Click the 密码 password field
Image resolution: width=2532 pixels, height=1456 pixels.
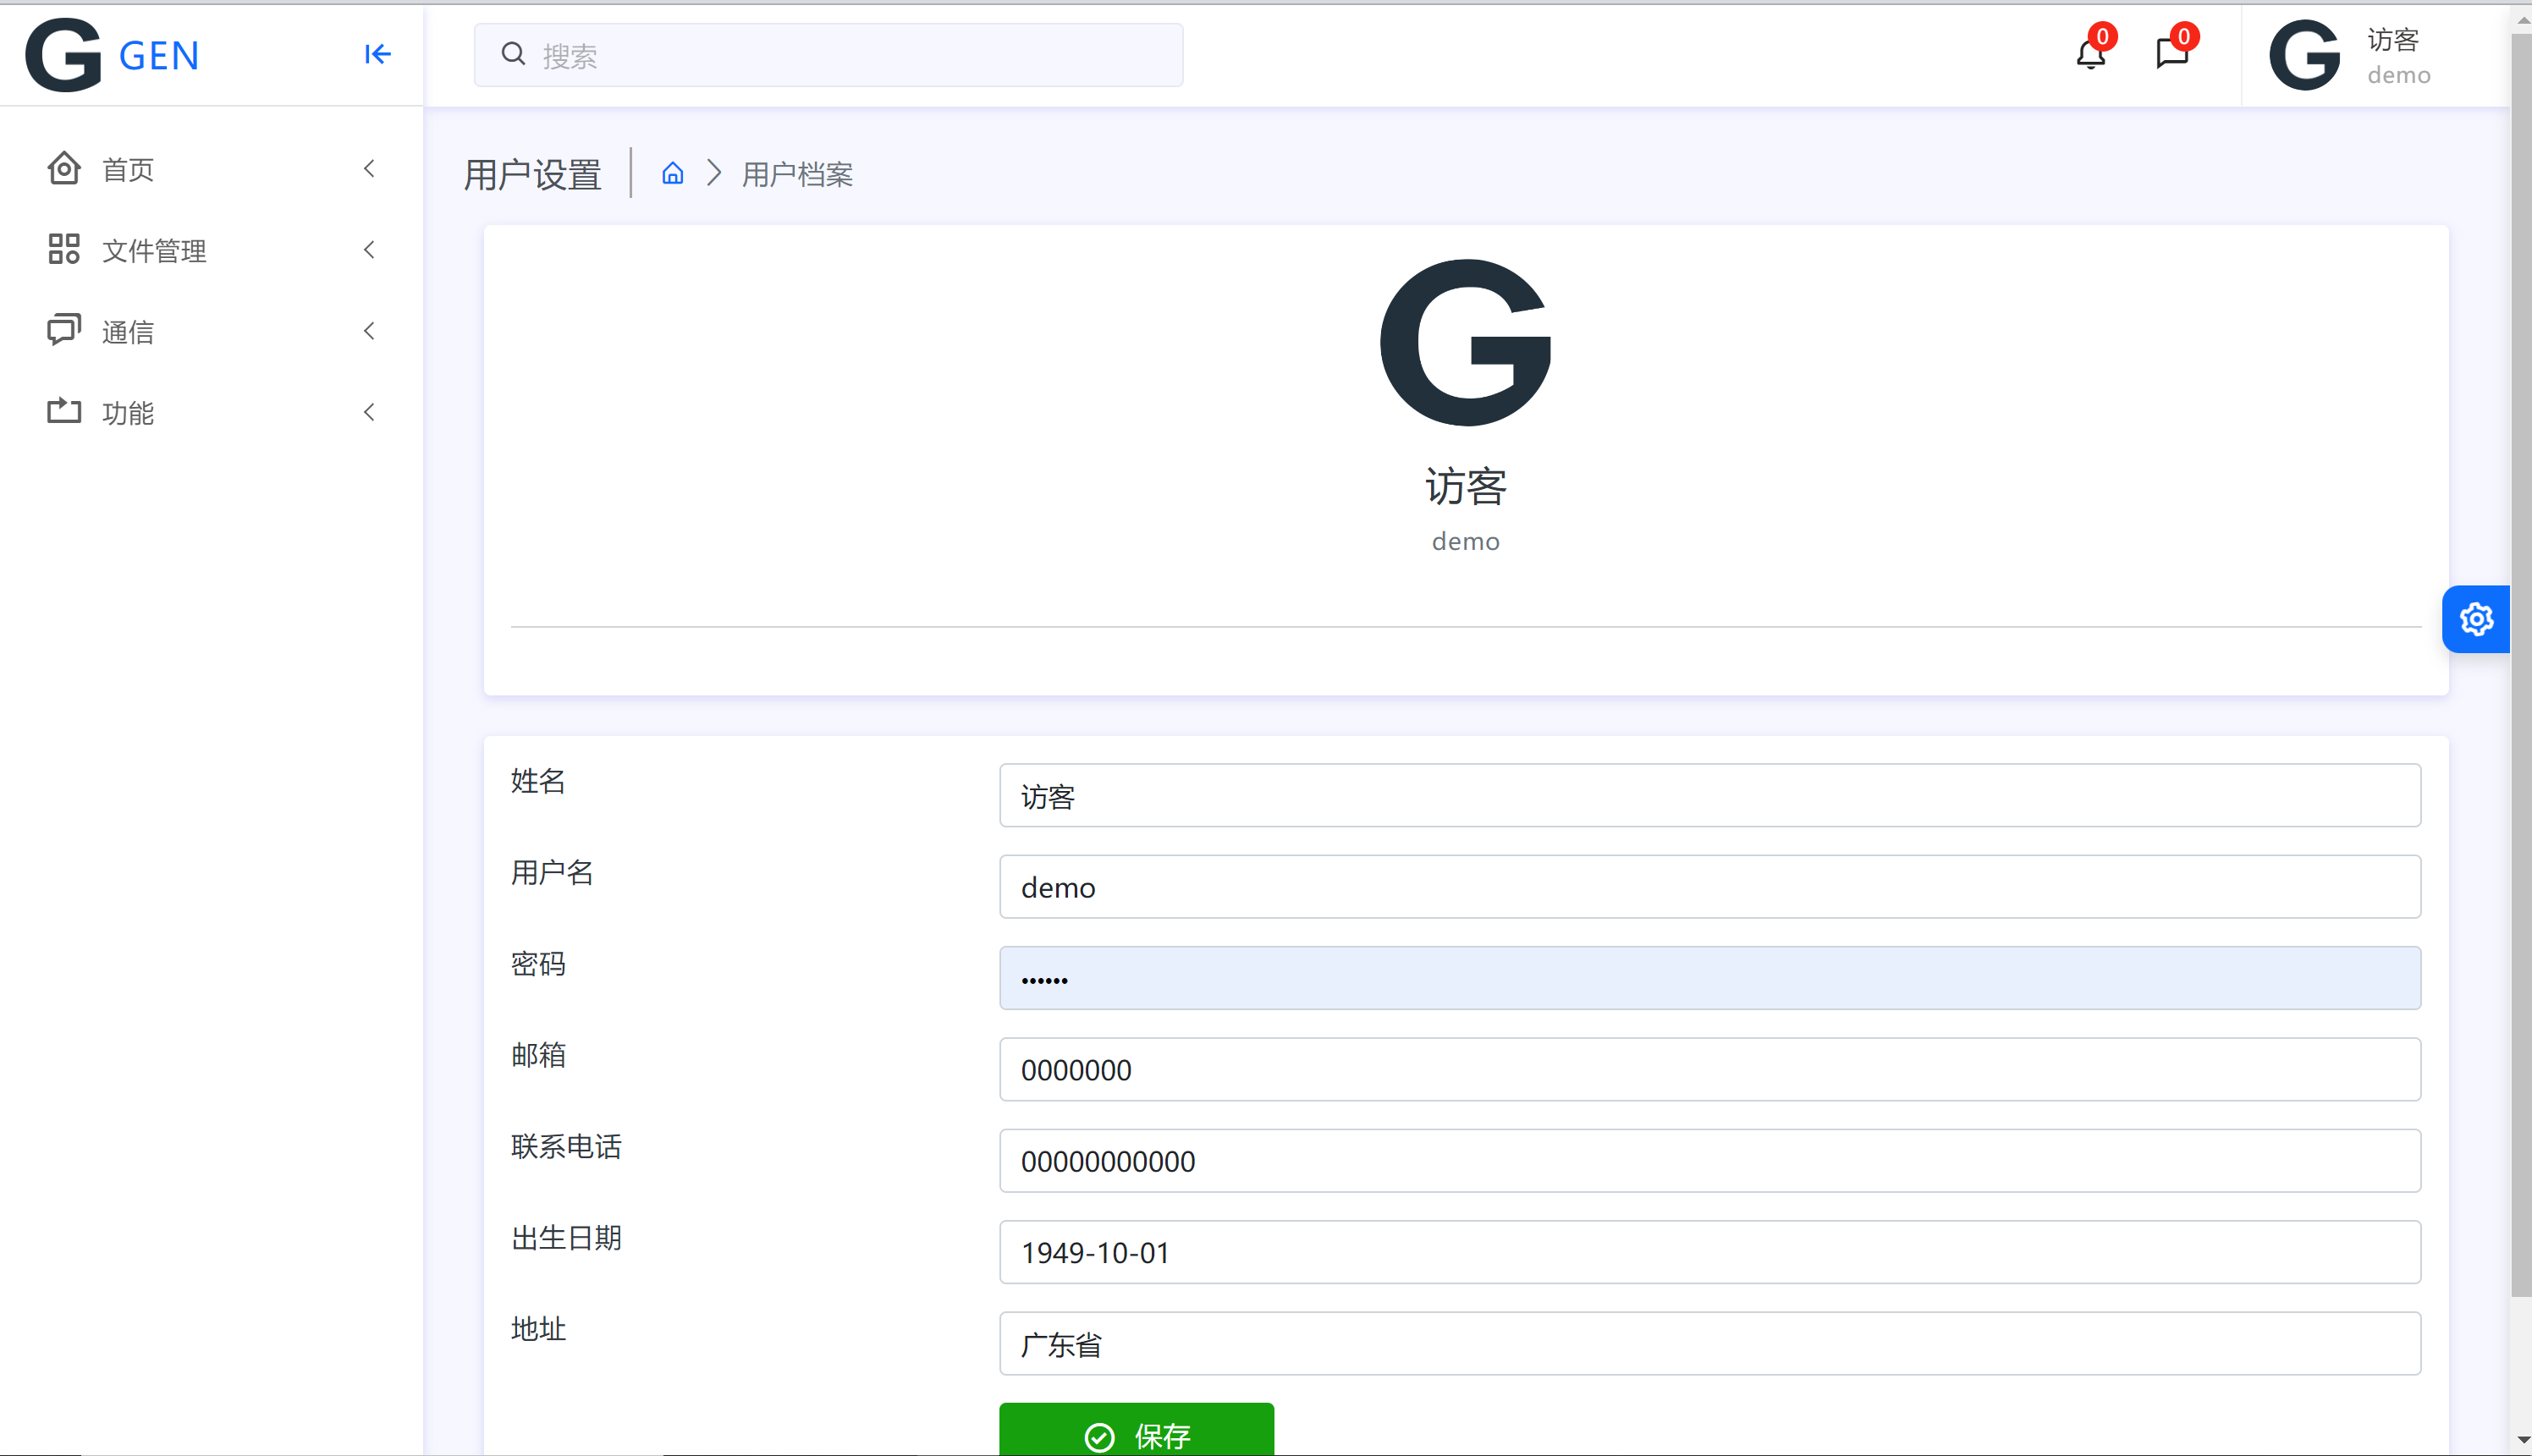tap(1709, 978)
